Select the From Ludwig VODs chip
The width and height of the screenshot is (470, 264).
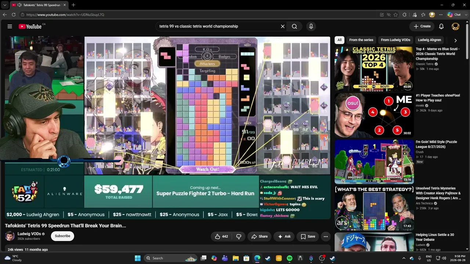[395, 40]
